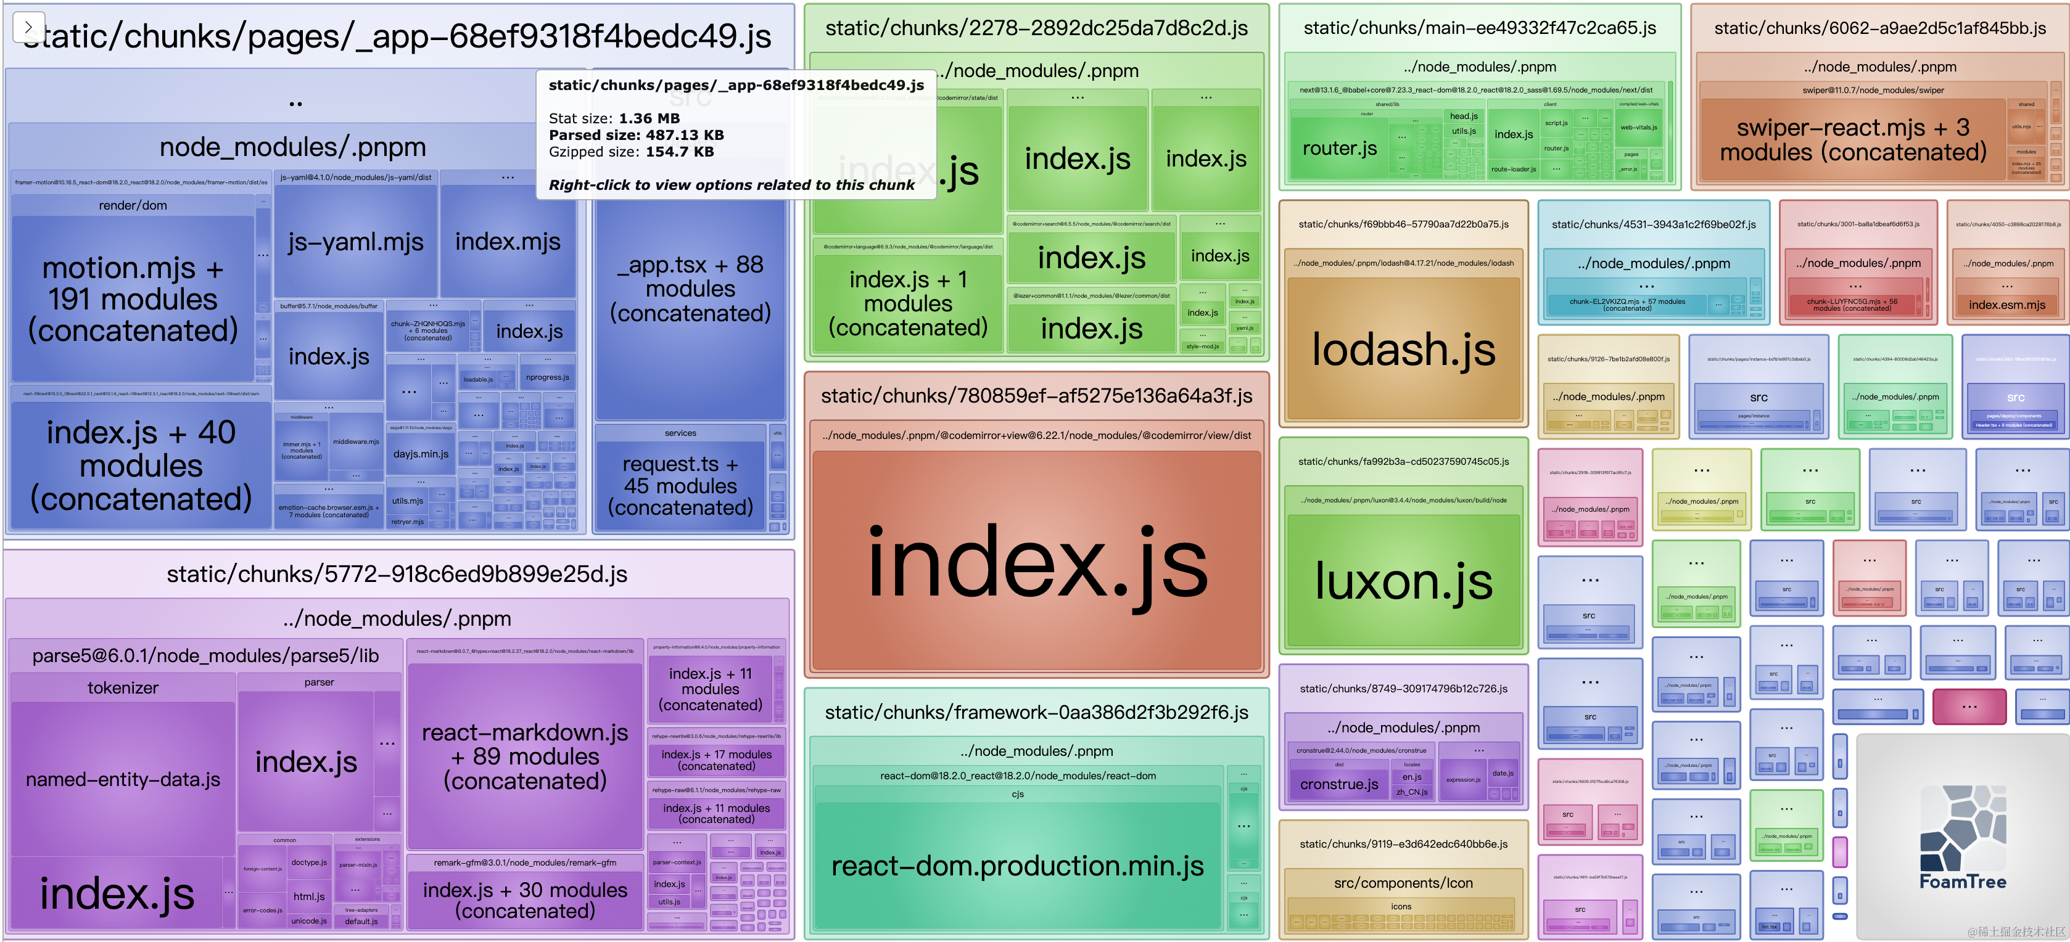2070x942 pixels.
Task: Select the named-entity-data.js block
Action: coord(123,778)
